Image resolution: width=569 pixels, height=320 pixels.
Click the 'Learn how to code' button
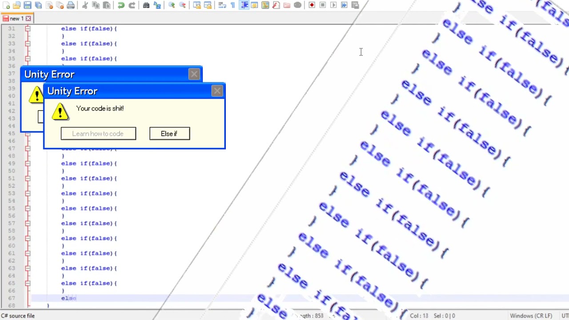98,134
